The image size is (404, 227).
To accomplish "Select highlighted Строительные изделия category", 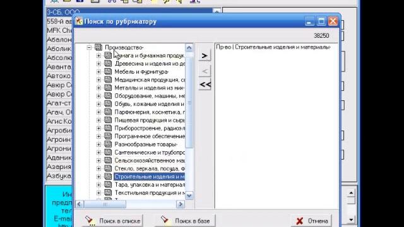I will [x=150, y=177].
